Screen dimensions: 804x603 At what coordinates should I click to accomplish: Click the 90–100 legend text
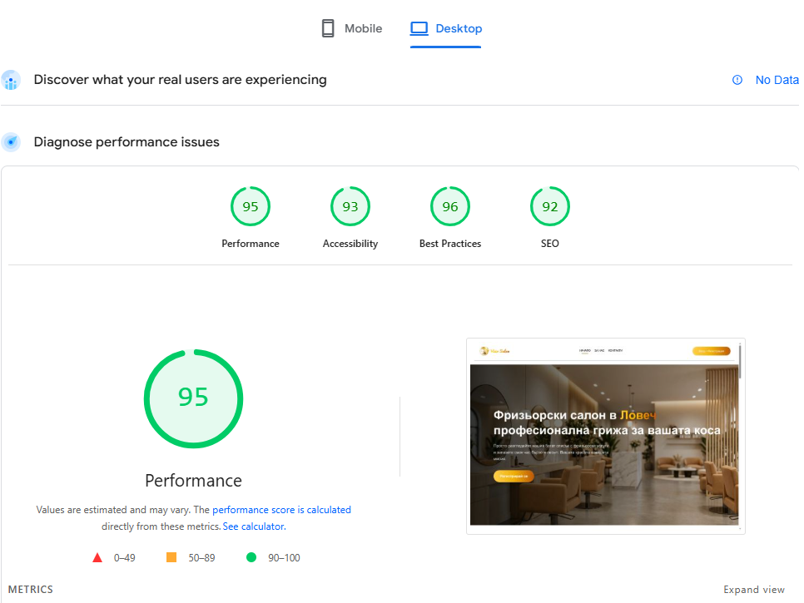point(284,558)
